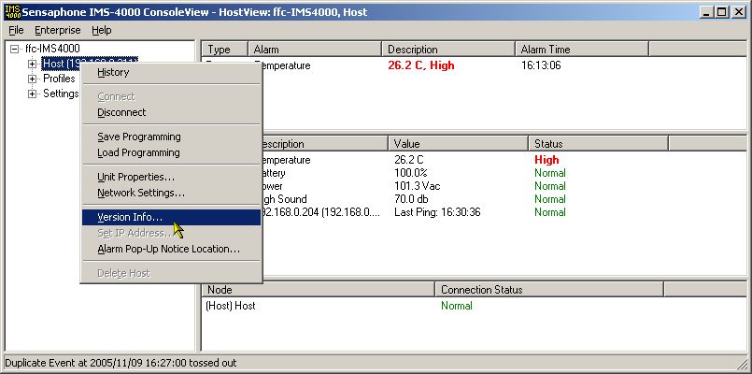Image resolution: width=752 pixels, height=374 pixels.
Task: Close the ConsoleView window
Action: (739, 12)
